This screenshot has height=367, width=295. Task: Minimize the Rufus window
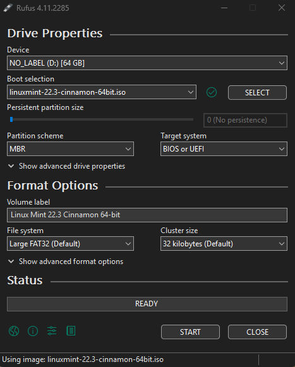click(224, 8)
